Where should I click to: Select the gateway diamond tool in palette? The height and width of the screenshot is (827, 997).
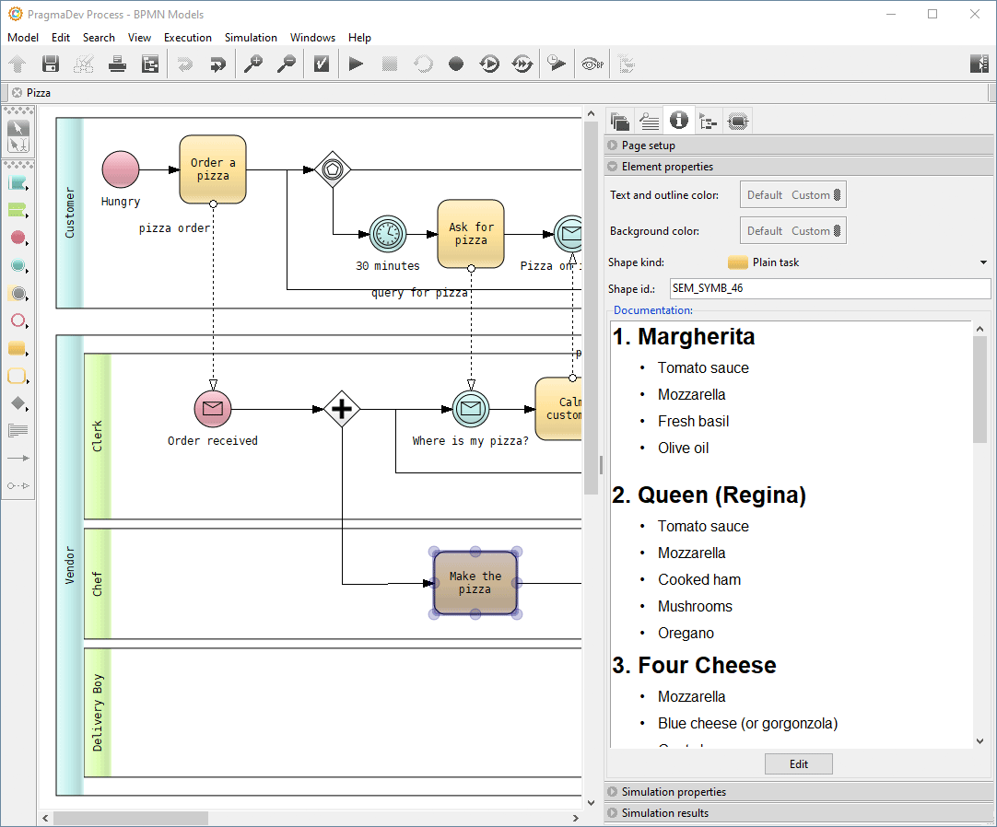coord(18,403)
